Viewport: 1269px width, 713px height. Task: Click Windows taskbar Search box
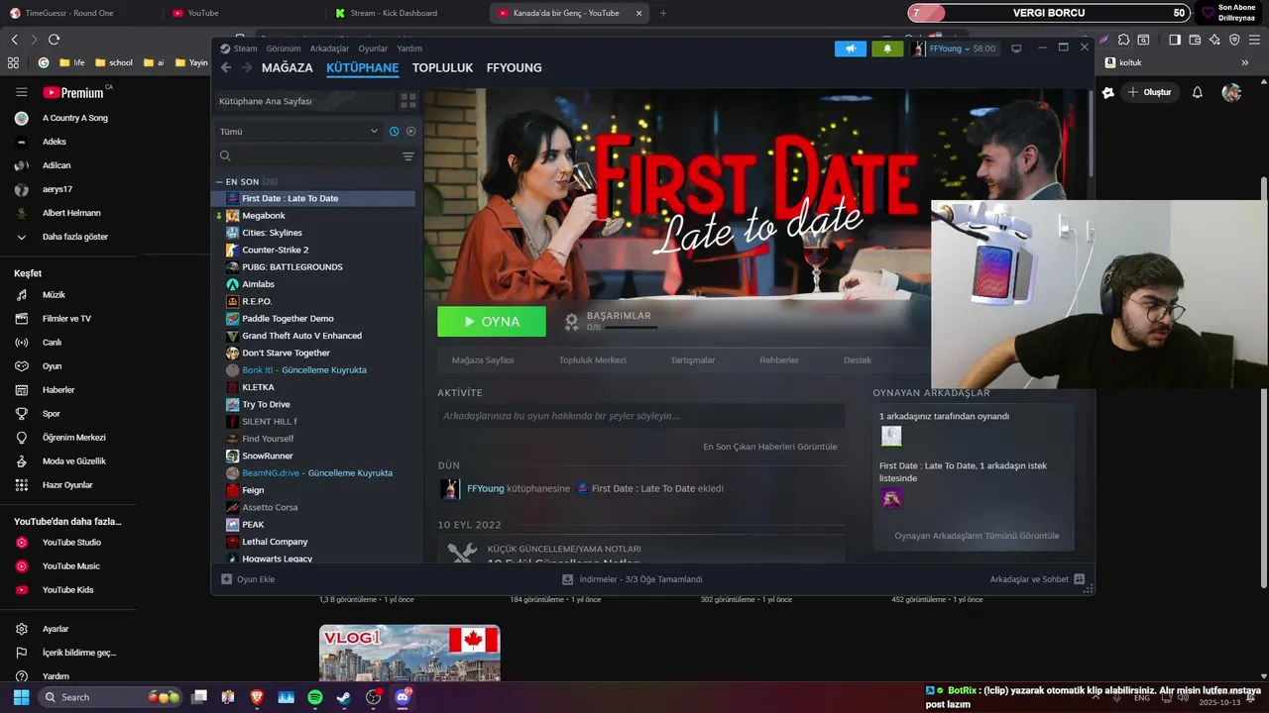click(112, 697)
